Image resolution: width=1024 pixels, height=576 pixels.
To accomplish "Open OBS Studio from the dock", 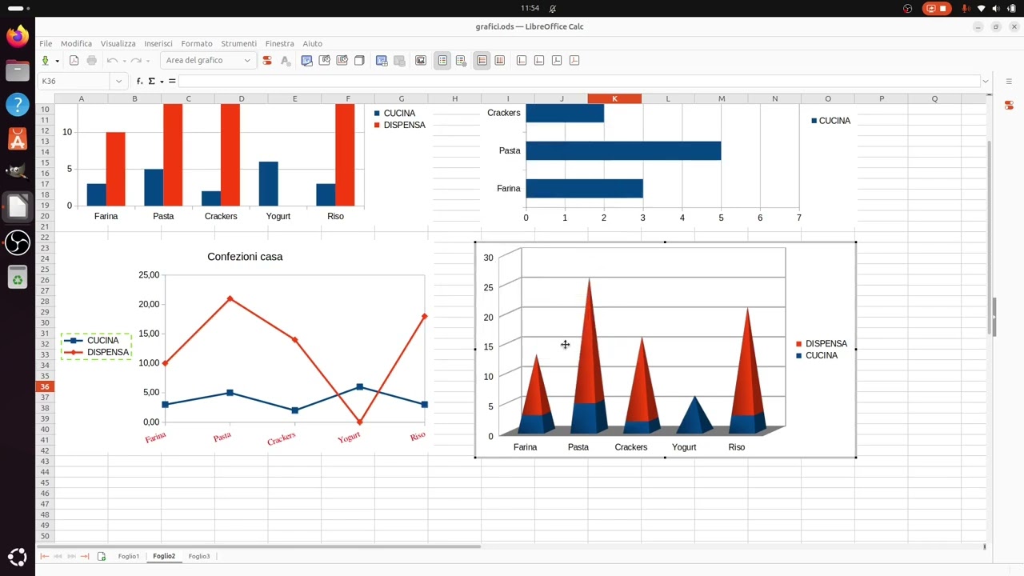I will pos(18,242).
